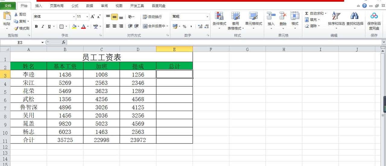Open Cell Styles (单元格样式)

pyautogui.click(x=253, y=20)
